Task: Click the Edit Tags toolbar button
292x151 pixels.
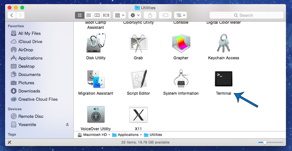Action: [x=165, y=15]
